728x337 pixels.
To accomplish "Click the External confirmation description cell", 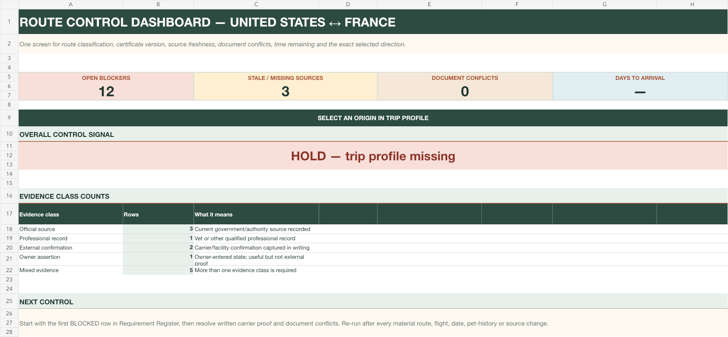I will (x=256, y=248).
